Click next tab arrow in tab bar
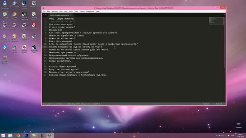Viewport: 246px width, 138px height. click(45, 15)
